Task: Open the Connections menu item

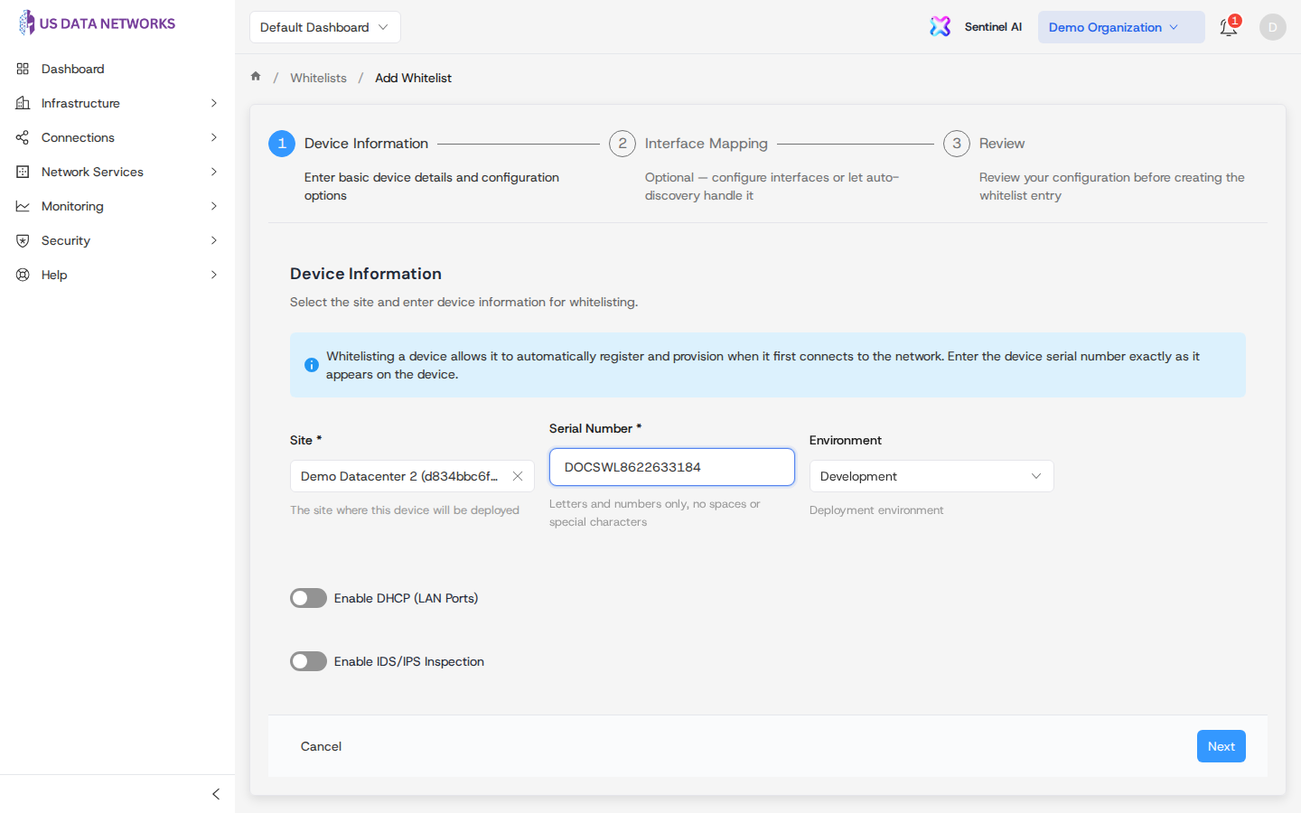Action: [117, 137]
